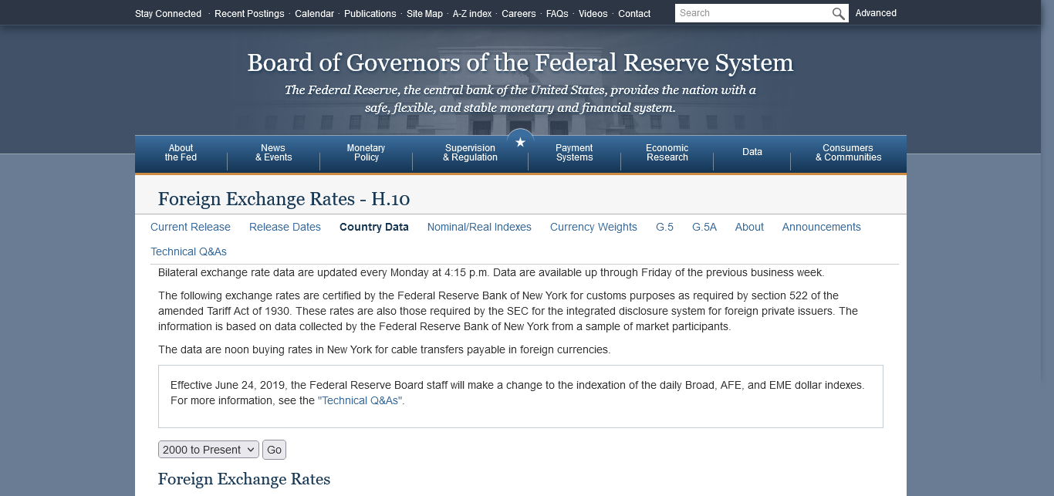This screenshot has width=1054, height=496.
Task: Switch to the Release Dates tab
Action: pos(285,227)
